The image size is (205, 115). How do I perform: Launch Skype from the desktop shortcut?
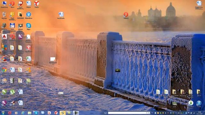[29, 26]
